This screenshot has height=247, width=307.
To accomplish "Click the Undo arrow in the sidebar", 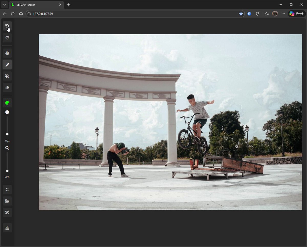I will [x=7, y=26].
